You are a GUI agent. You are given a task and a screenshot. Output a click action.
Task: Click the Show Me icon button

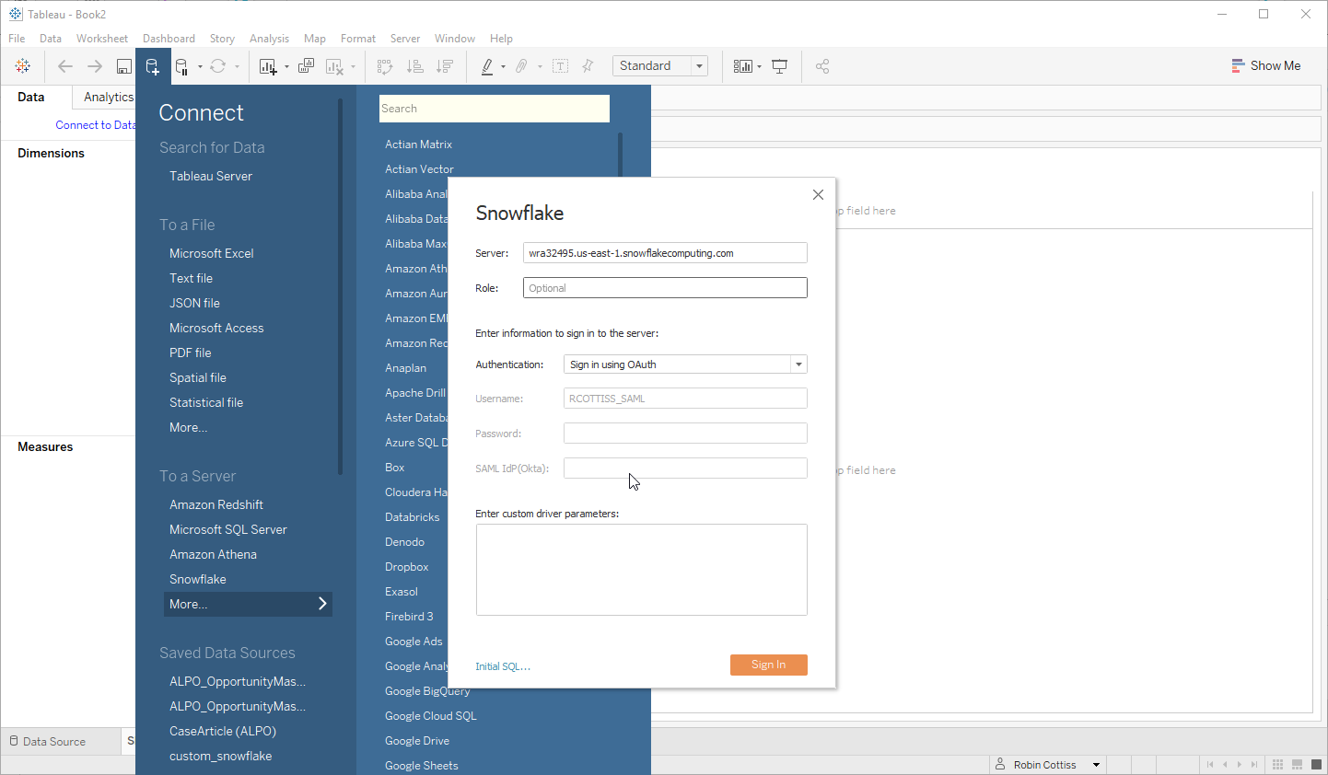coord(1266,66)
